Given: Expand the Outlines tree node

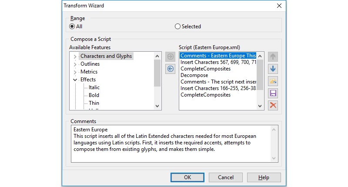Looking at the screenshot, I should pyautogui.click(x=75, y=64).
